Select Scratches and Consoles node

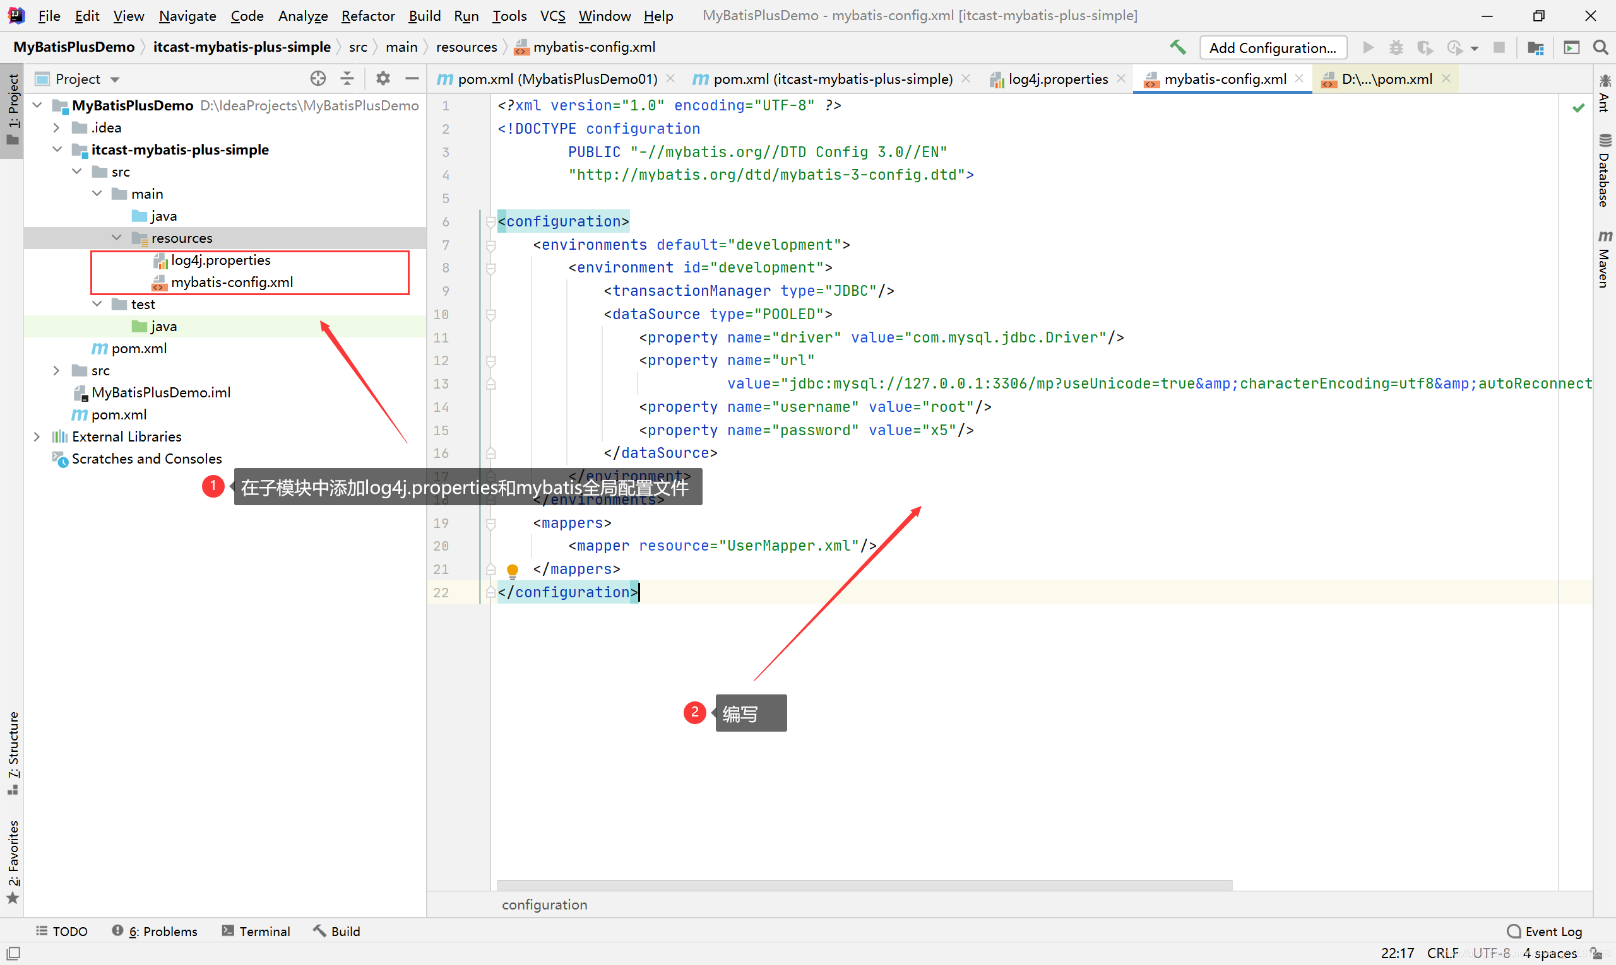coord(146,459)
